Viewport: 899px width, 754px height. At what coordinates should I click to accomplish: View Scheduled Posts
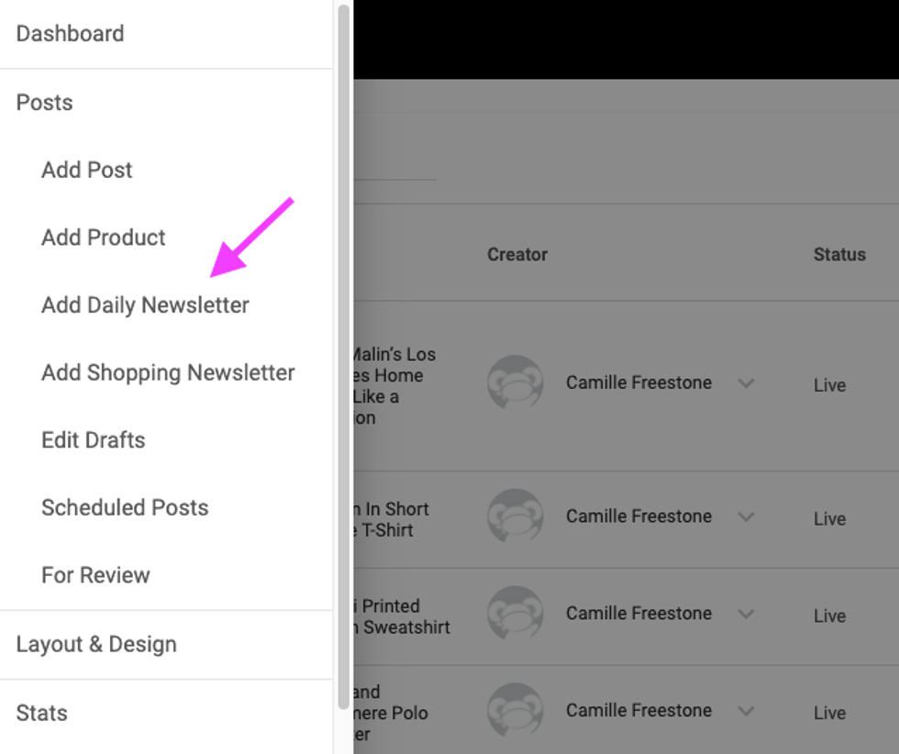tap(125, 508)
